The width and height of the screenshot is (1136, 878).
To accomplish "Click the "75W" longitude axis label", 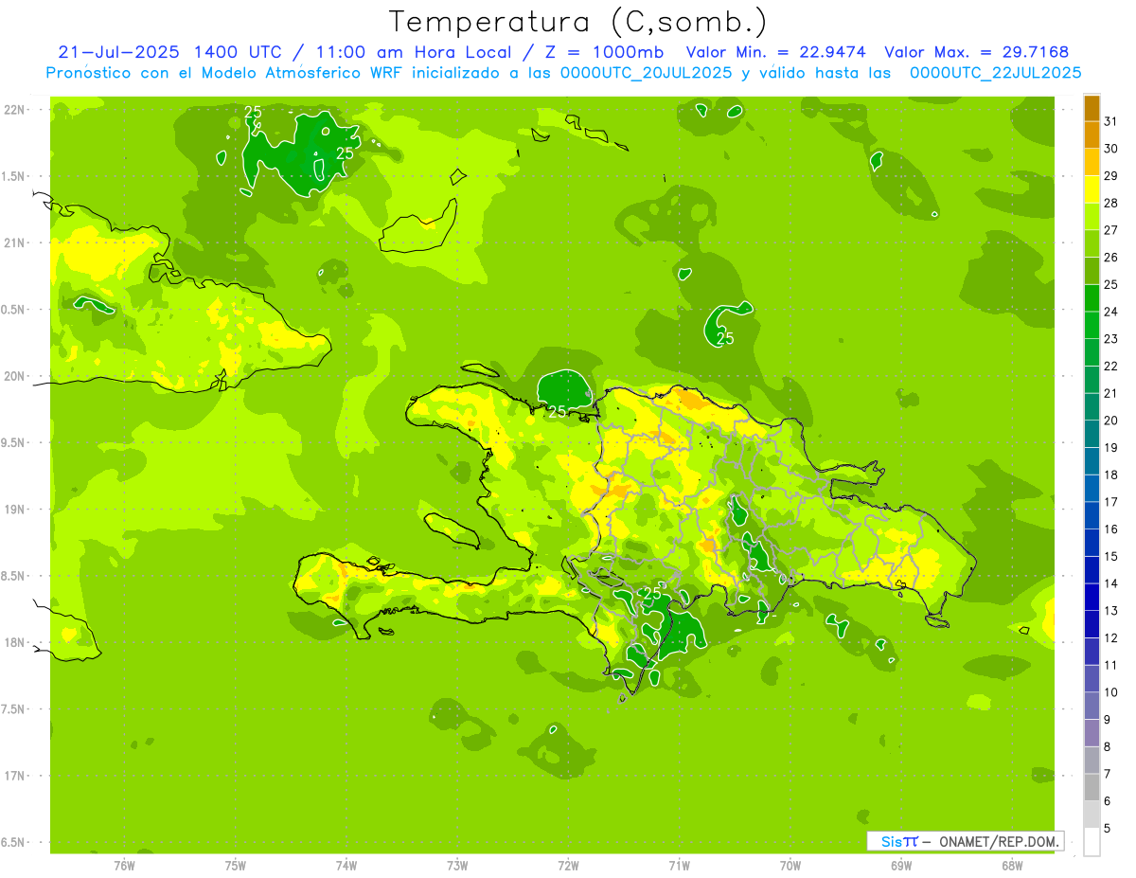I will point(236,866).
